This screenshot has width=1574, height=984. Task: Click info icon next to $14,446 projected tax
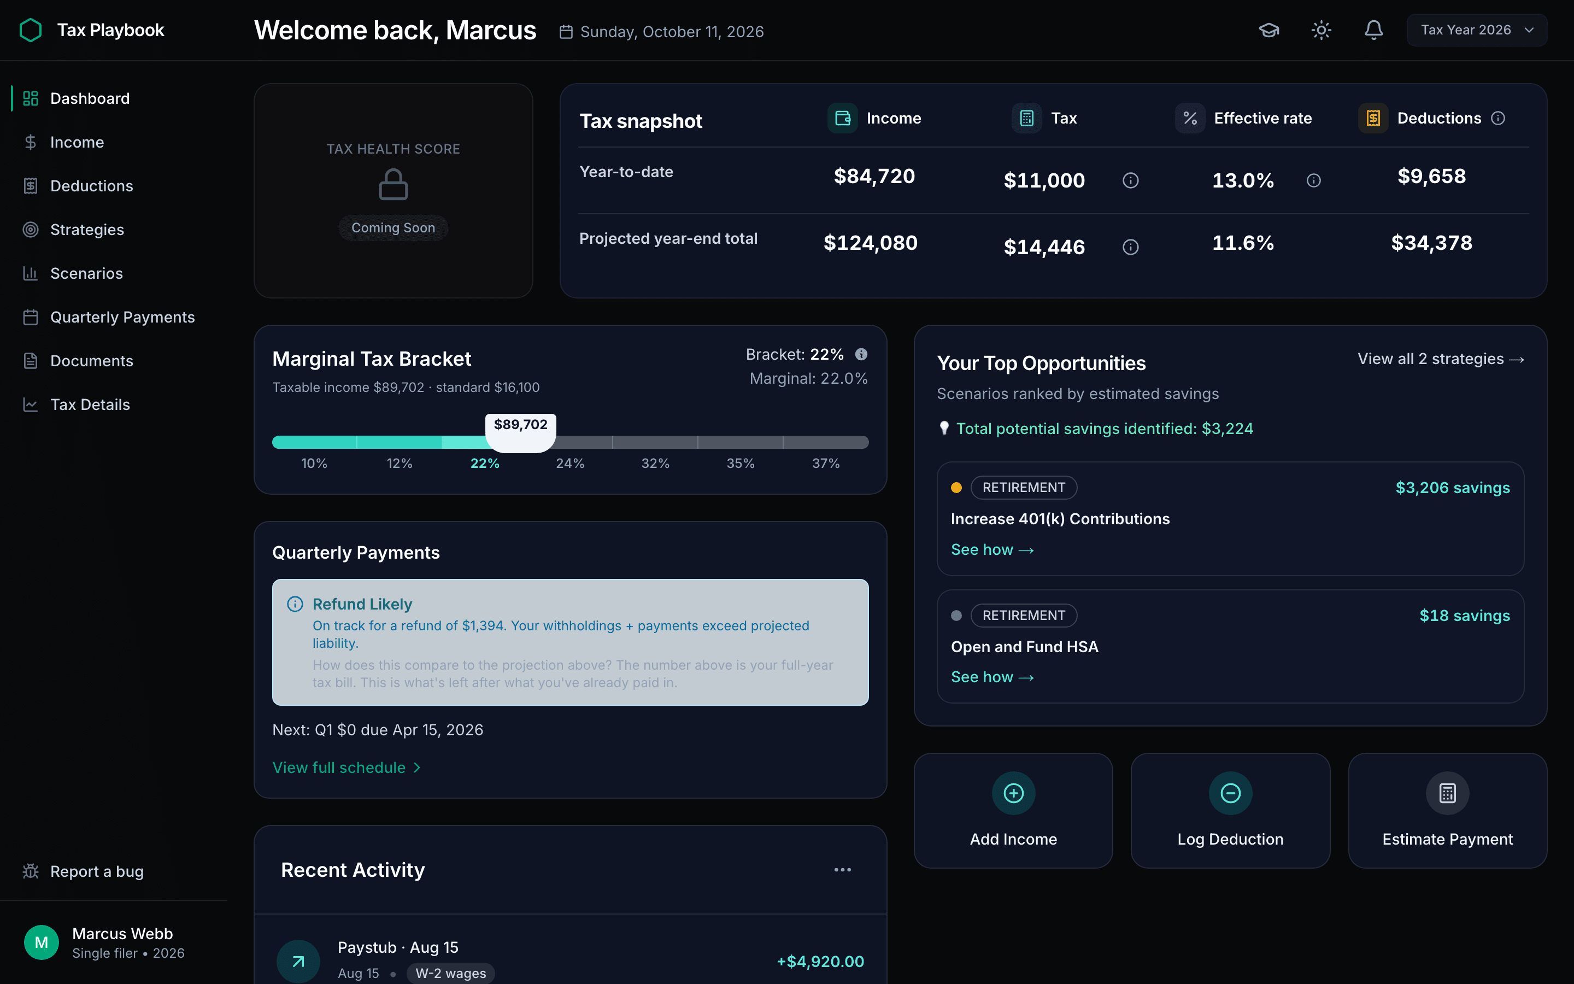coord(1130,247)
